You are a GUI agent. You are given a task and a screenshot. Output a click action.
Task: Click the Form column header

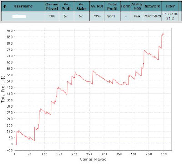tap(126, 6)
